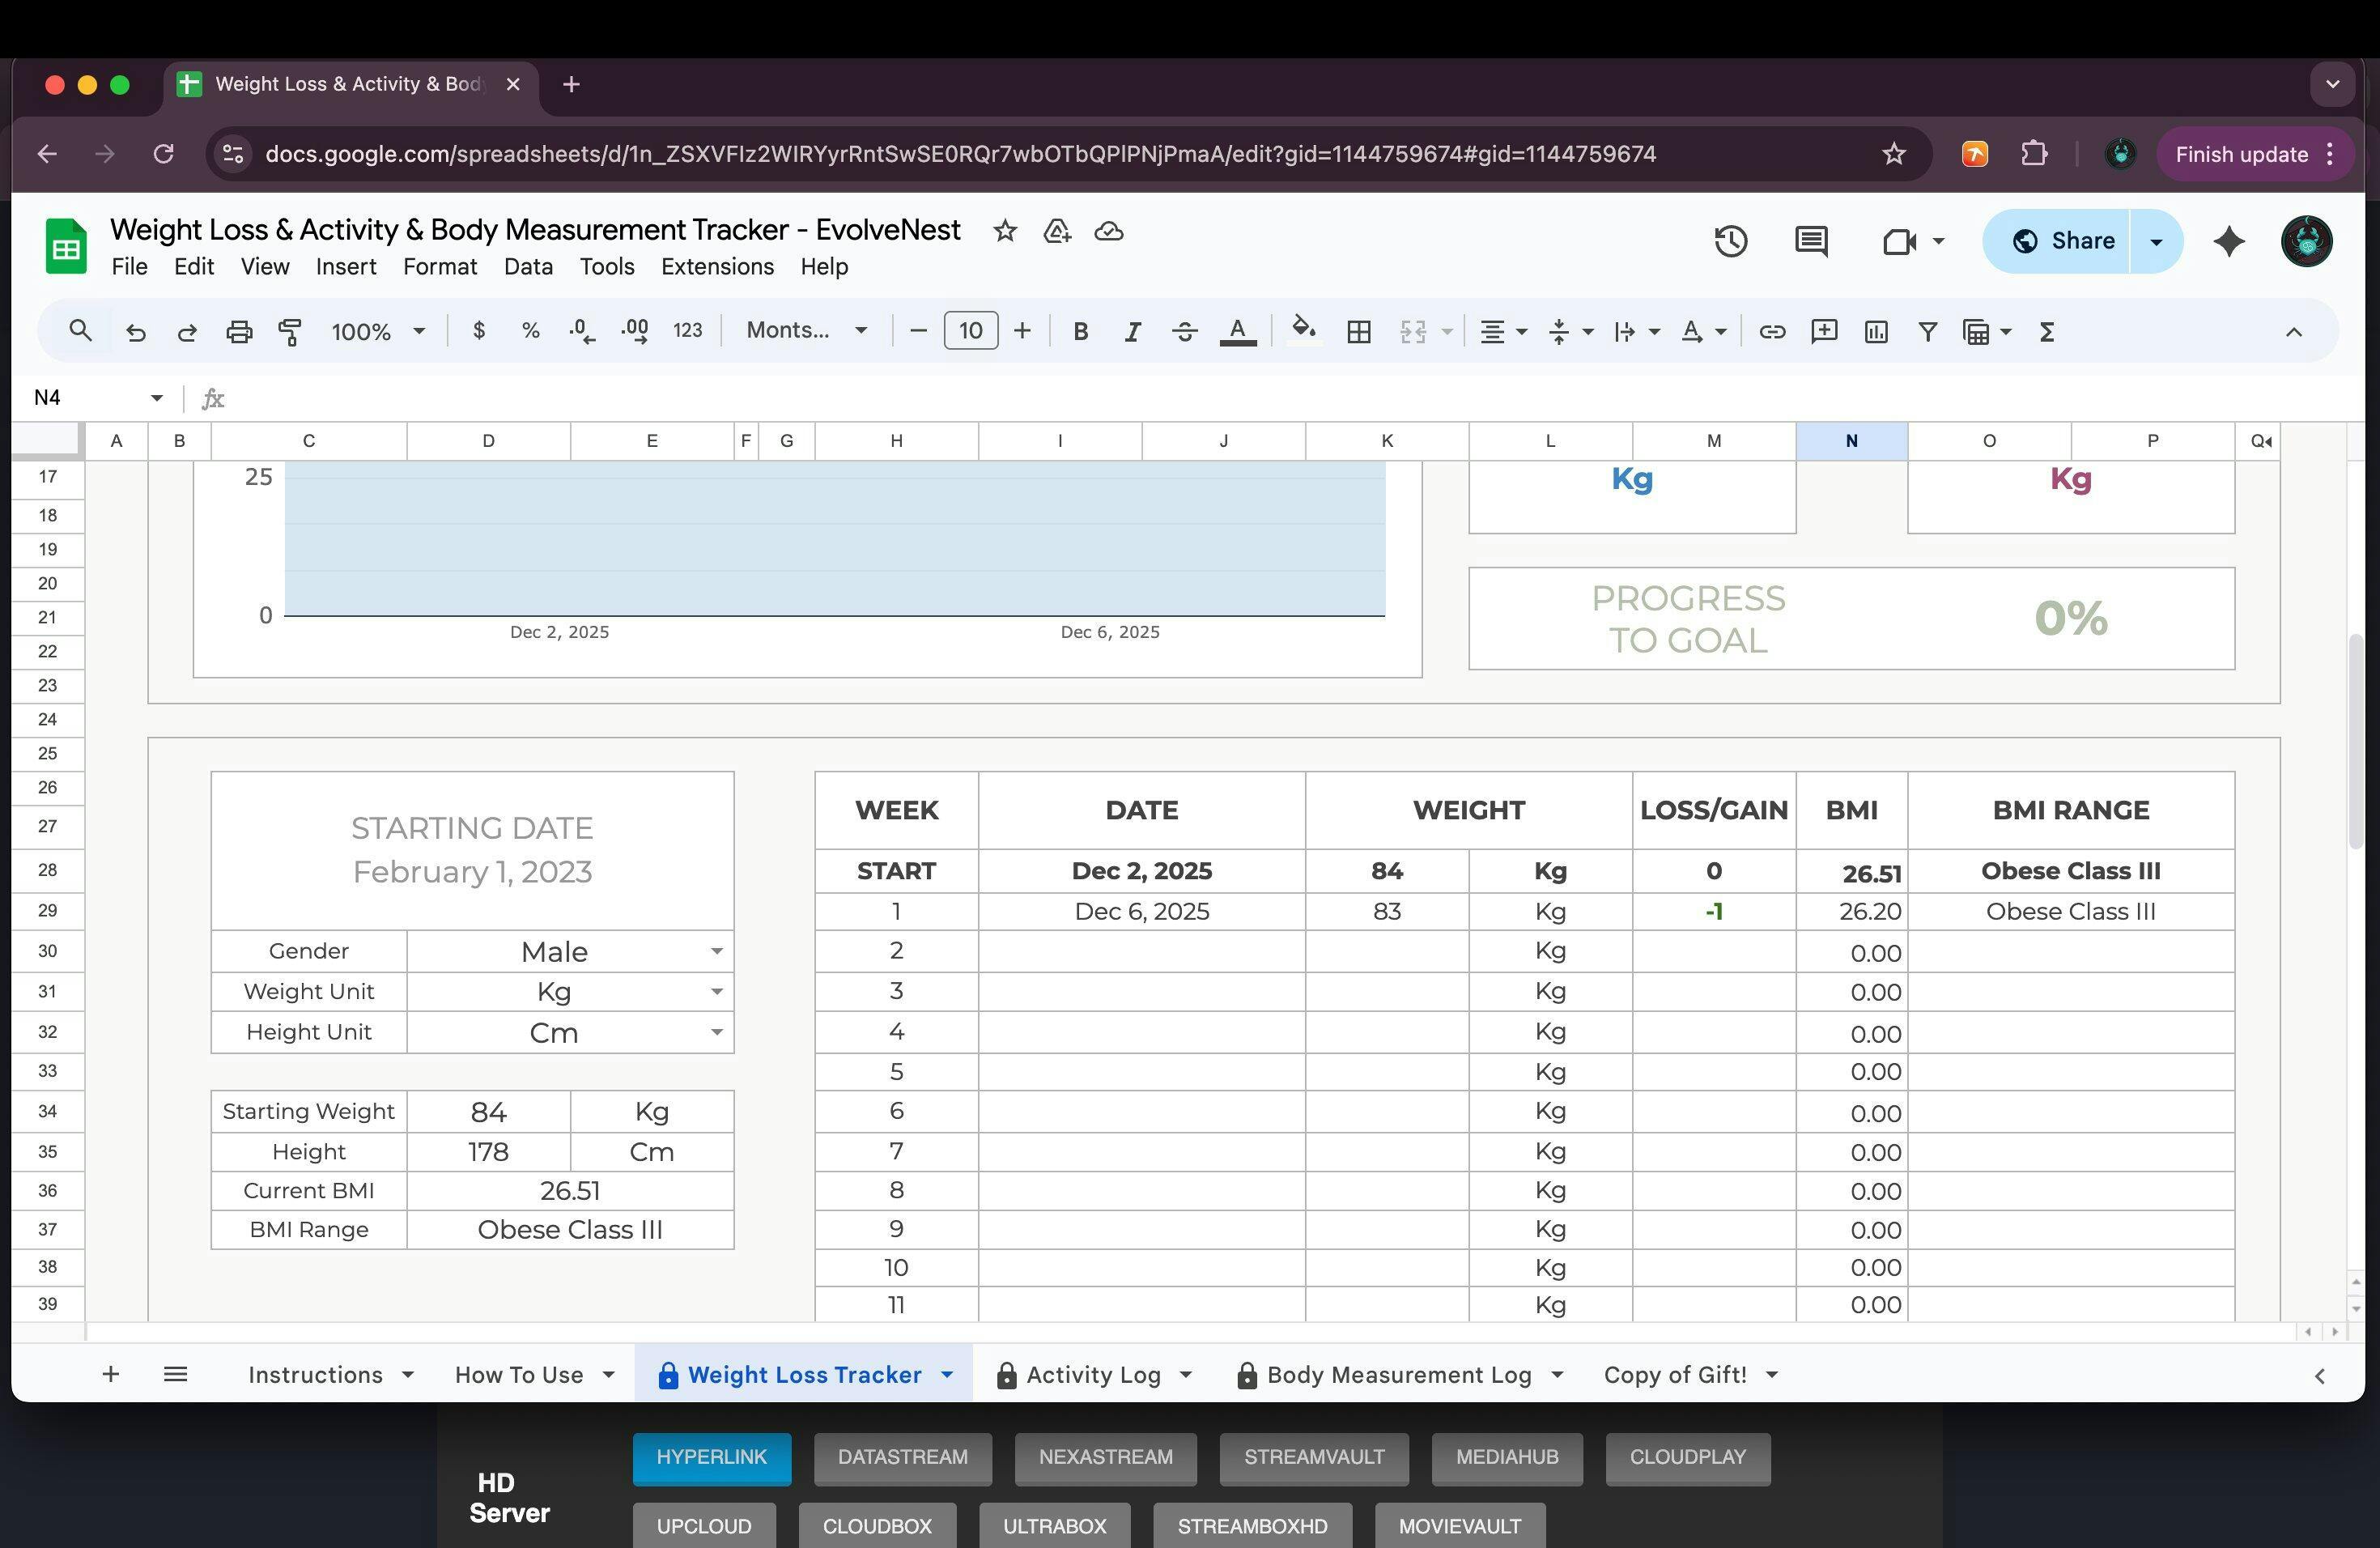Click the create a filter icon
The height and width of the screenshot is (1548, 2380).
[1927, 331]
